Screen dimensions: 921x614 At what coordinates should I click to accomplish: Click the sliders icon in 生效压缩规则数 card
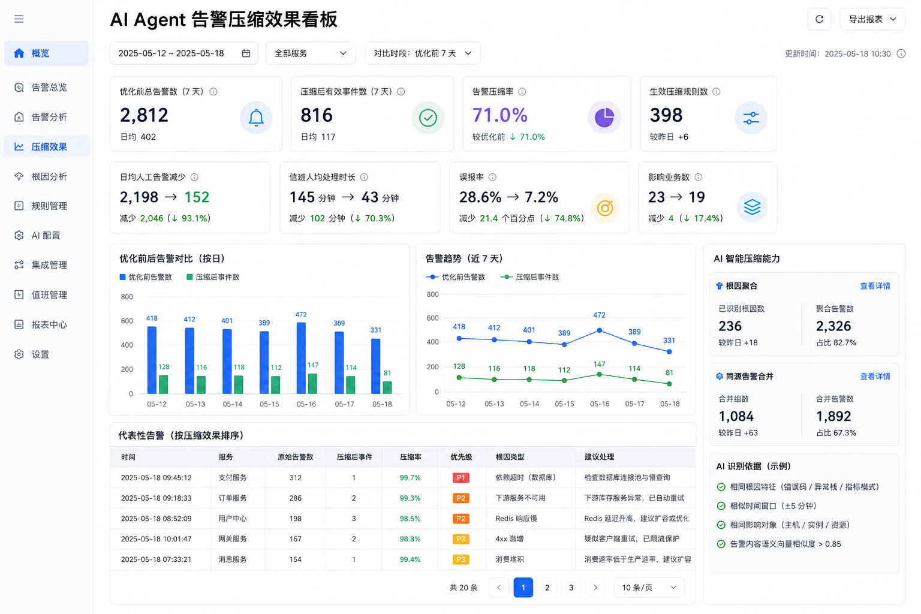[751, 118]
